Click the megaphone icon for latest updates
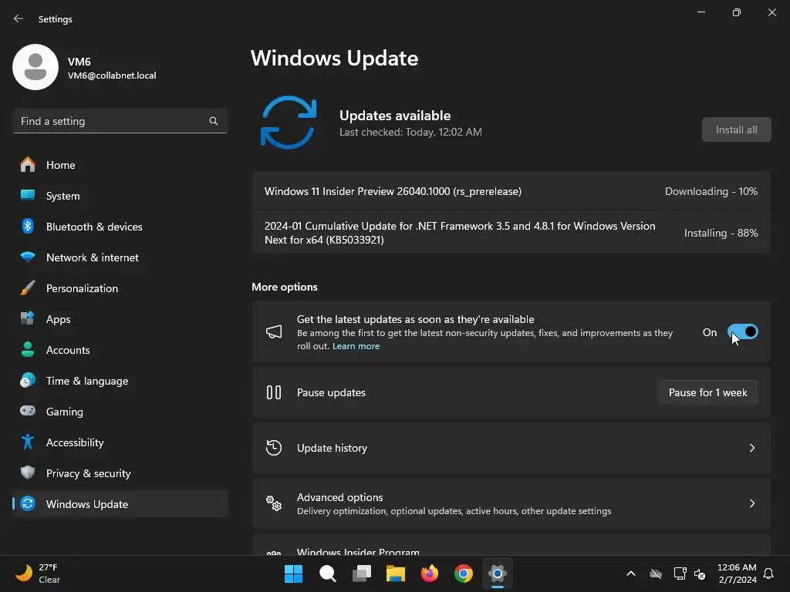Image resolution: width=790 pixels, height=592 pixels. pos(274,331)
